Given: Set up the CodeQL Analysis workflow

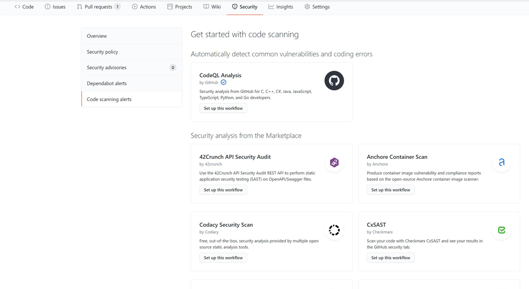Looking at the screenshot, I should pyautogui.click(x=223, y=109).
